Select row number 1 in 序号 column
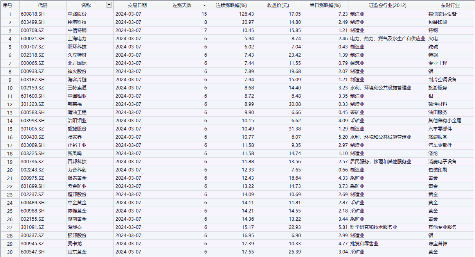The image size is (475, 257). point(10,14)
